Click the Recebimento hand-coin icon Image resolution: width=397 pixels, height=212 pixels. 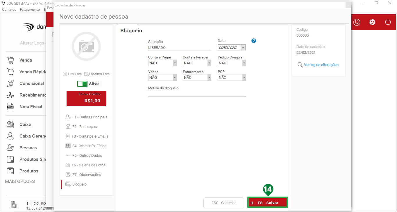[10, 95]
